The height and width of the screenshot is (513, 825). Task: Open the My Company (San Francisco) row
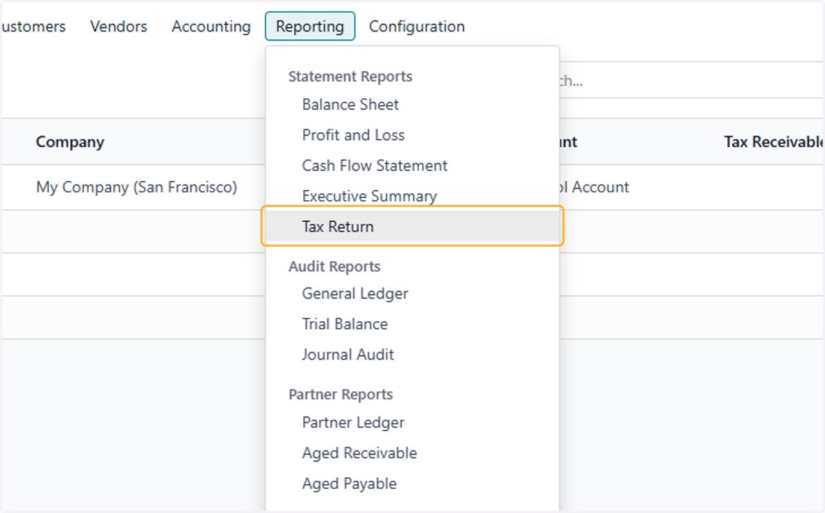click(x=137, y=187)
